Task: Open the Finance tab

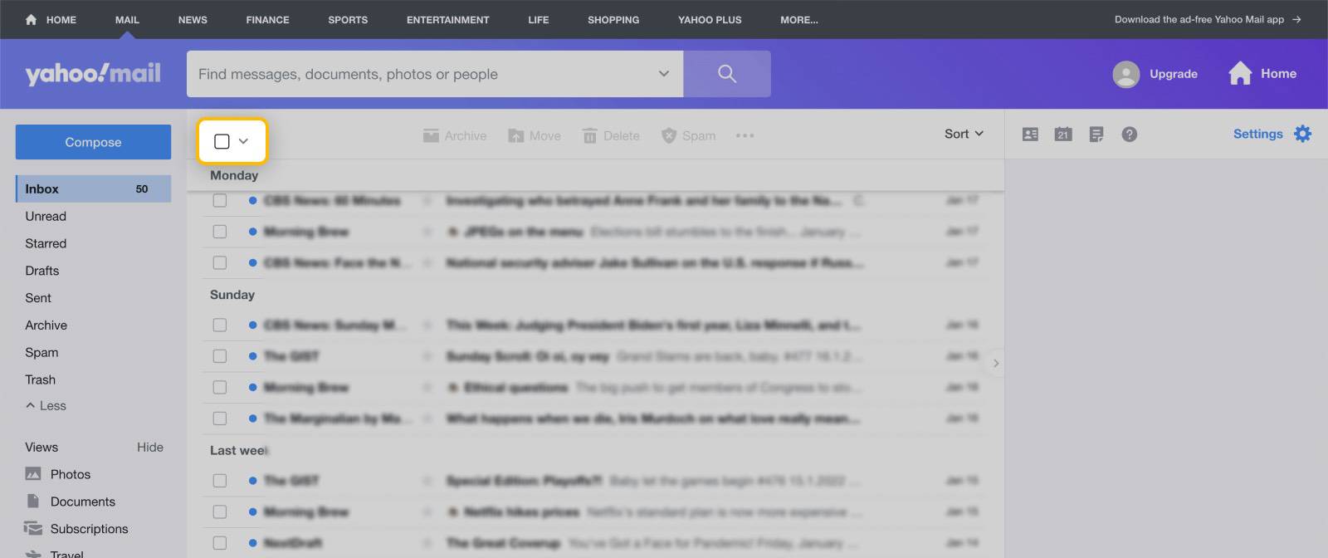Action: (268, 20)
